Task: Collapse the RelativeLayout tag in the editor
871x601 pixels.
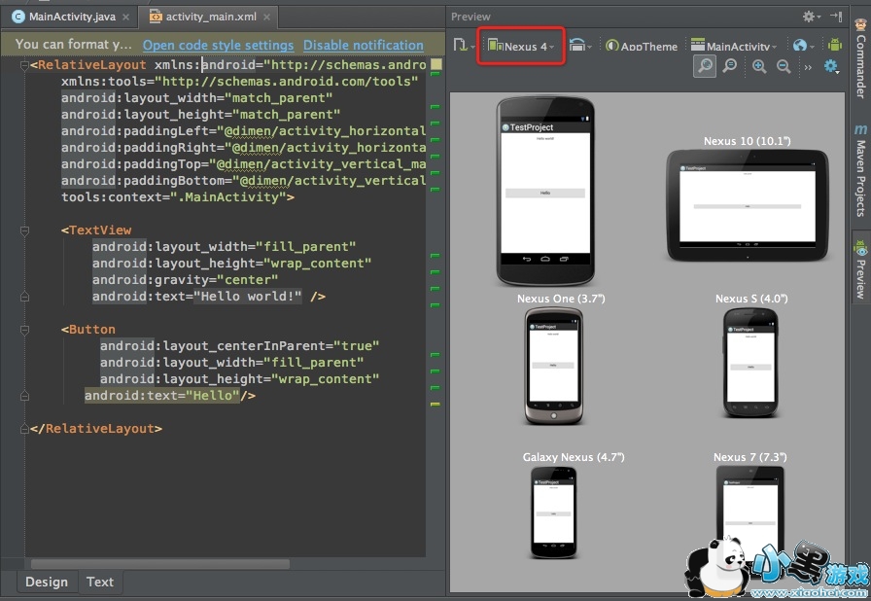Action: (25, 65)
